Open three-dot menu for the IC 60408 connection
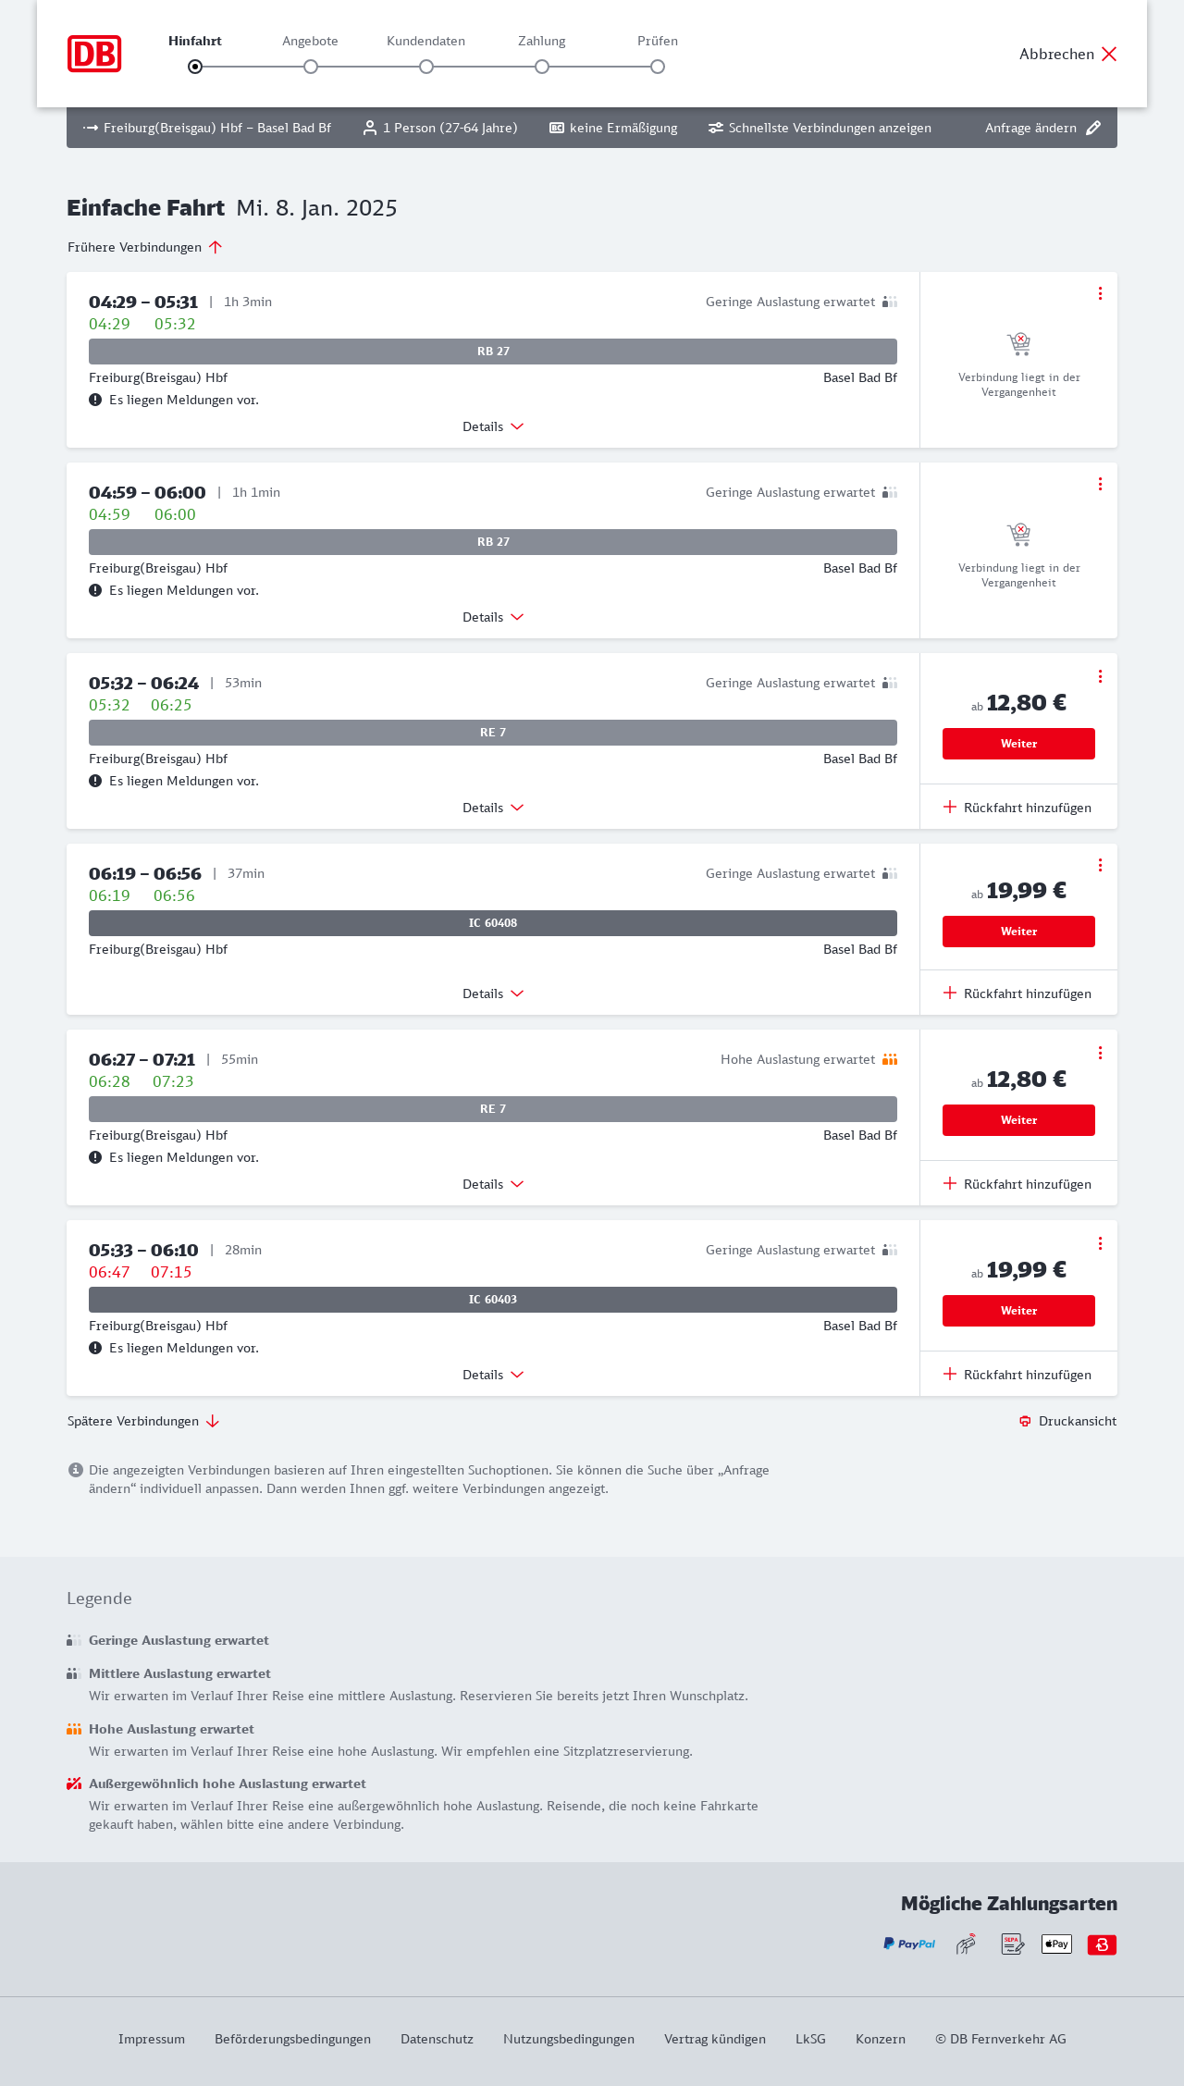 click(1100, 865)
